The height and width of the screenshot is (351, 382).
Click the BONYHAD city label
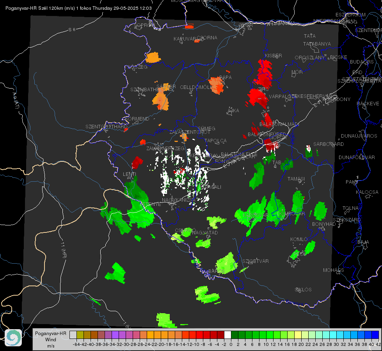click(x=324, y=224)
